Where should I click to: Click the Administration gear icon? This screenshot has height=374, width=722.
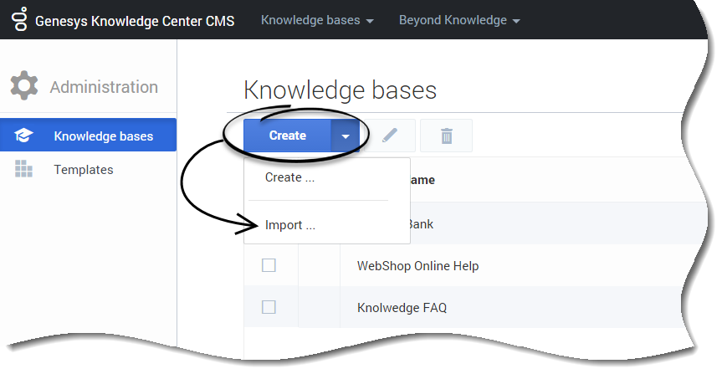(24, 87)
